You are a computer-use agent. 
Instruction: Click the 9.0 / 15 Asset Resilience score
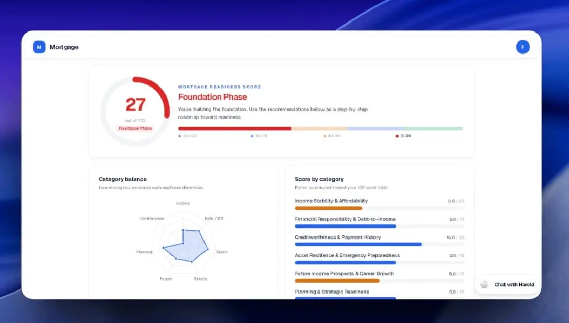click(457, 256)
